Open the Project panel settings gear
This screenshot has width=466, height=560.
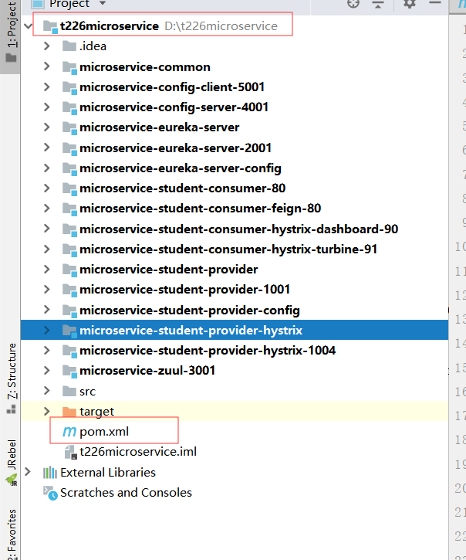[x=409, y=4]
